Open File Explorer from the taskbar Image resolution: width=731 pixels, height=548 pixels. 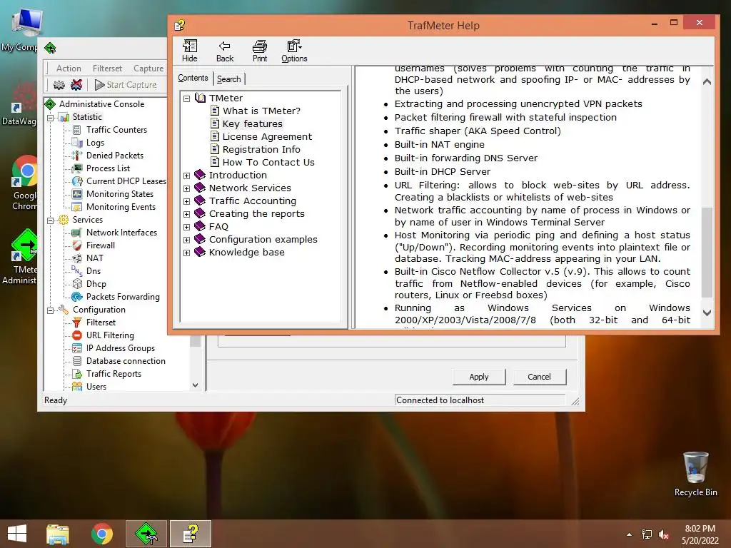pyautogui.click(x=58, y=534)
